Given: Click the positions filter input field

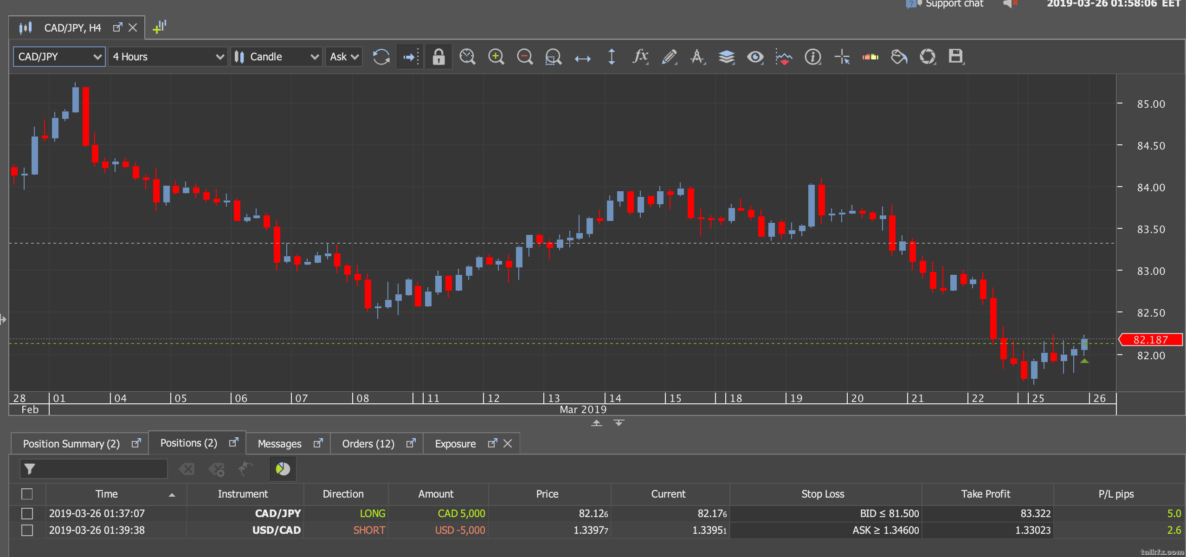Looking at the screenshot, I should (94, 469).
